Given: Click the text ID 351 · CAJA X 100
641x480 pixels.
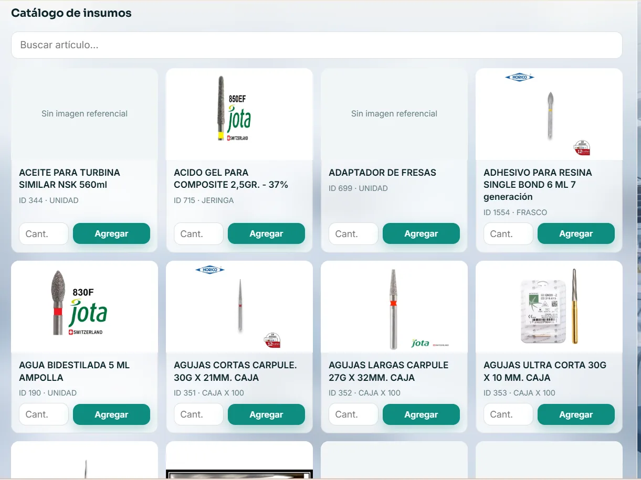Looking at the screenshot, I should (209, 393).
